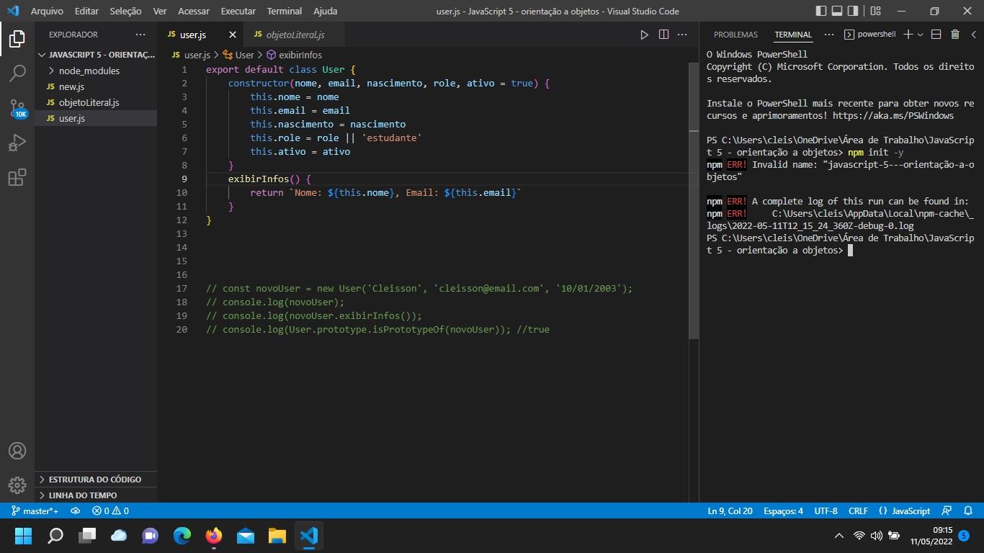Click the editor vertical scrollbar

(694, 200)
